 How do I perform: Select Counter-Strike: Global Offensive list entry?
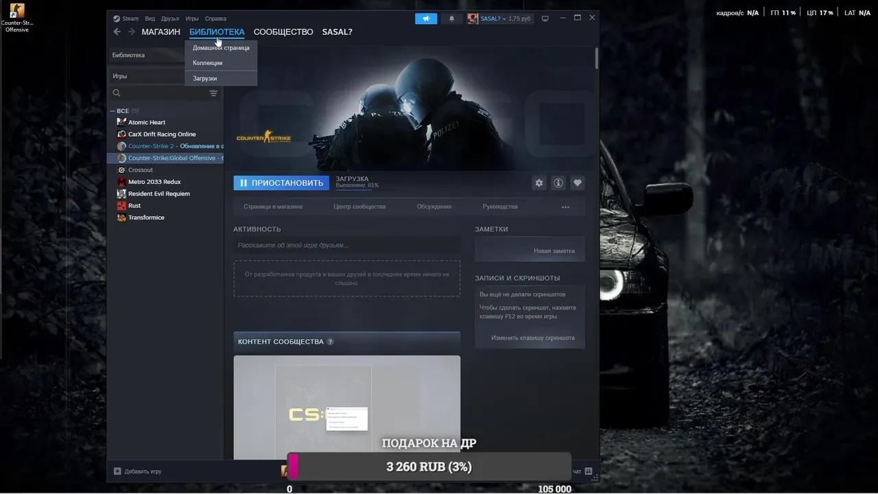coord(165,158)
